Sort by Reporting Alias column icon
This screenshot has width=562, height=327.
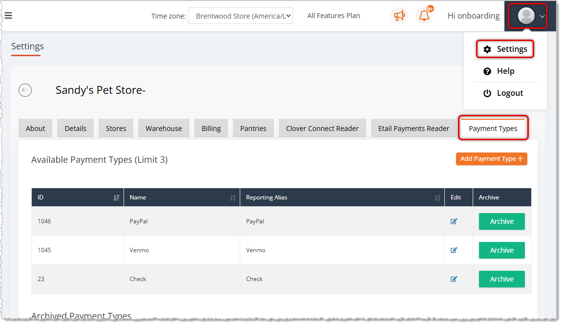pyautogui.click(x=437, y=198)
